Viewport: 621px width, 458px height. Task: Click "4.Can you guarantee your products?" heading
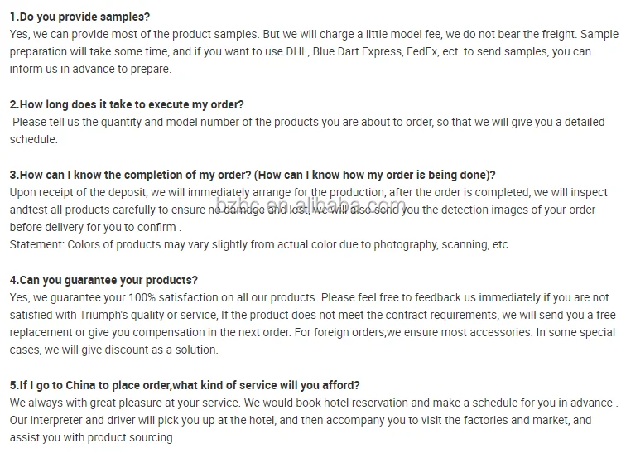103,280
